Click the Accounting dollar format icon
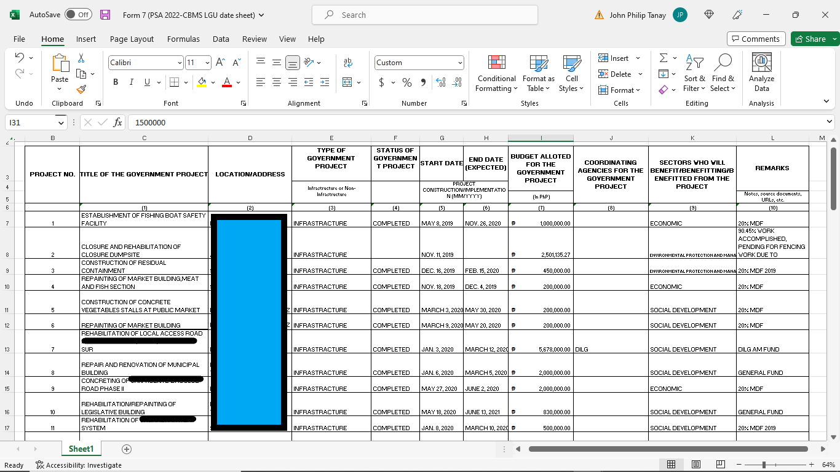 pos(382,82)
